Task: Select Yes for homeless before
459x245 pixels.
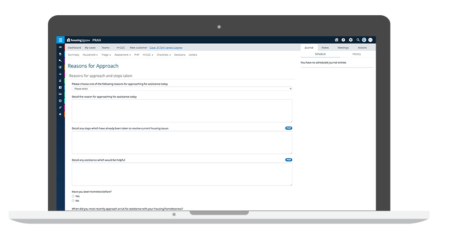Action: click(73, 196)
